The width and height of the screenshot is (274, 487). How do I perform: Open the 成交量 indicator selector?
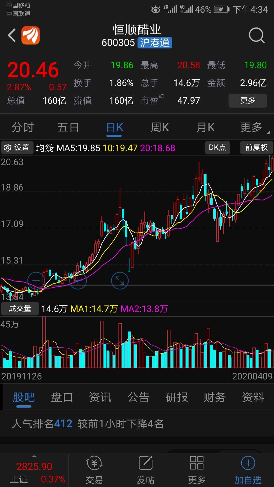tap(20, 309)
